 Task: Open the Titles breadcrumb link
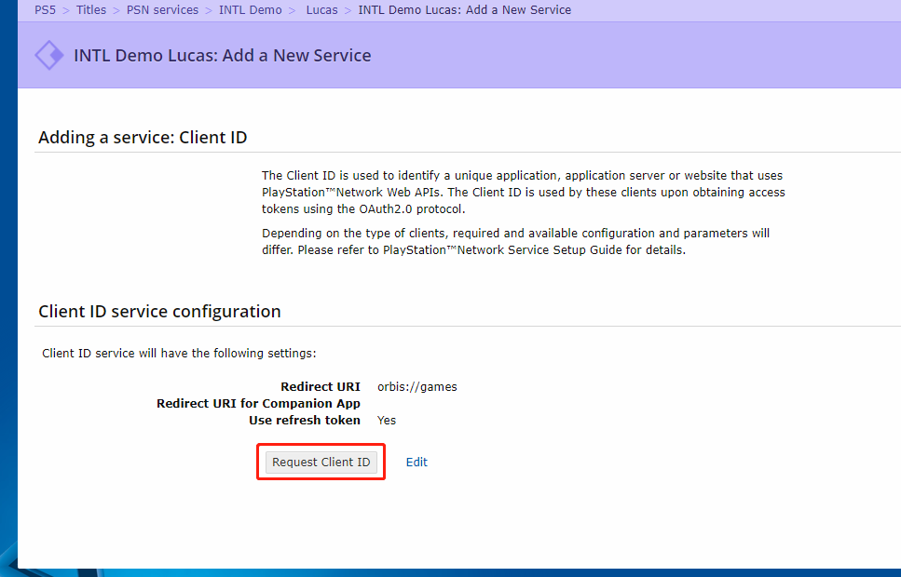[x=91, y=10]
